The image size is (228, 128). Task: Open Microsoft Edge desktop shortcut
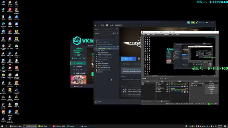3,25
